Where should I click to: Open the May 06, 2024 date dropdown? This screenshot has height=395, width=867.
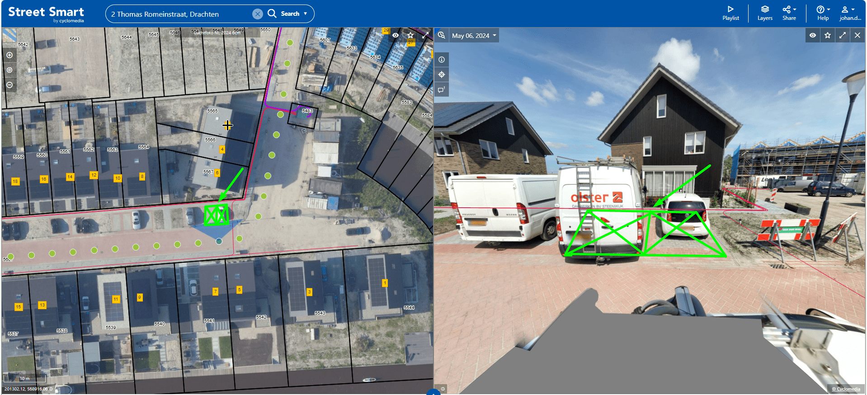[474, 36]
